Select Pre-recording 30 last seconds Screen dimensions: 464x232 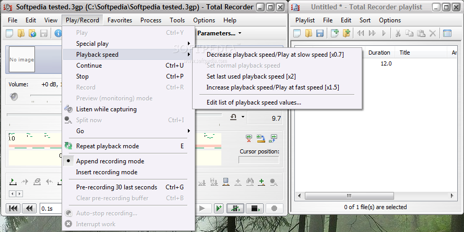pyautogui.click(x=129, y=187)
